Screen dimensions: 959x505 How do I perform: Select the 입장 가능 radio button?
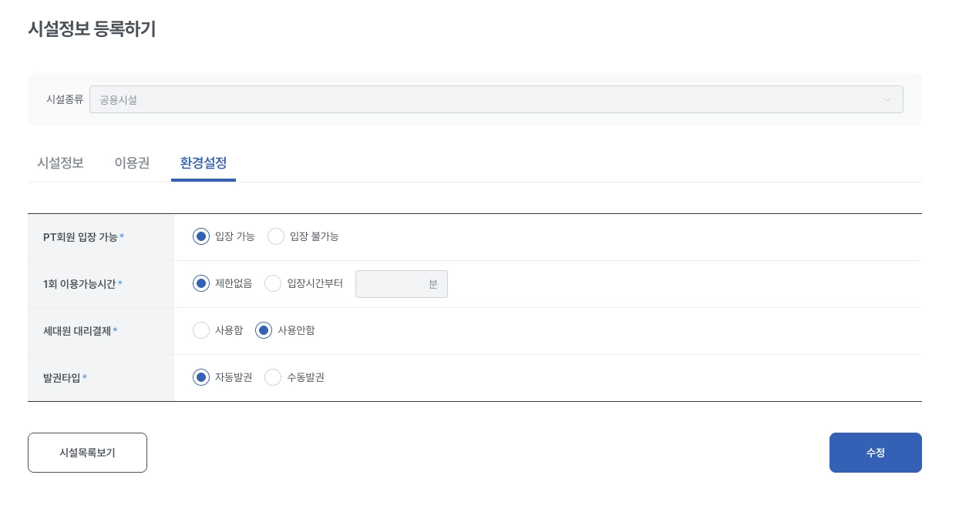tap(201, 236)
